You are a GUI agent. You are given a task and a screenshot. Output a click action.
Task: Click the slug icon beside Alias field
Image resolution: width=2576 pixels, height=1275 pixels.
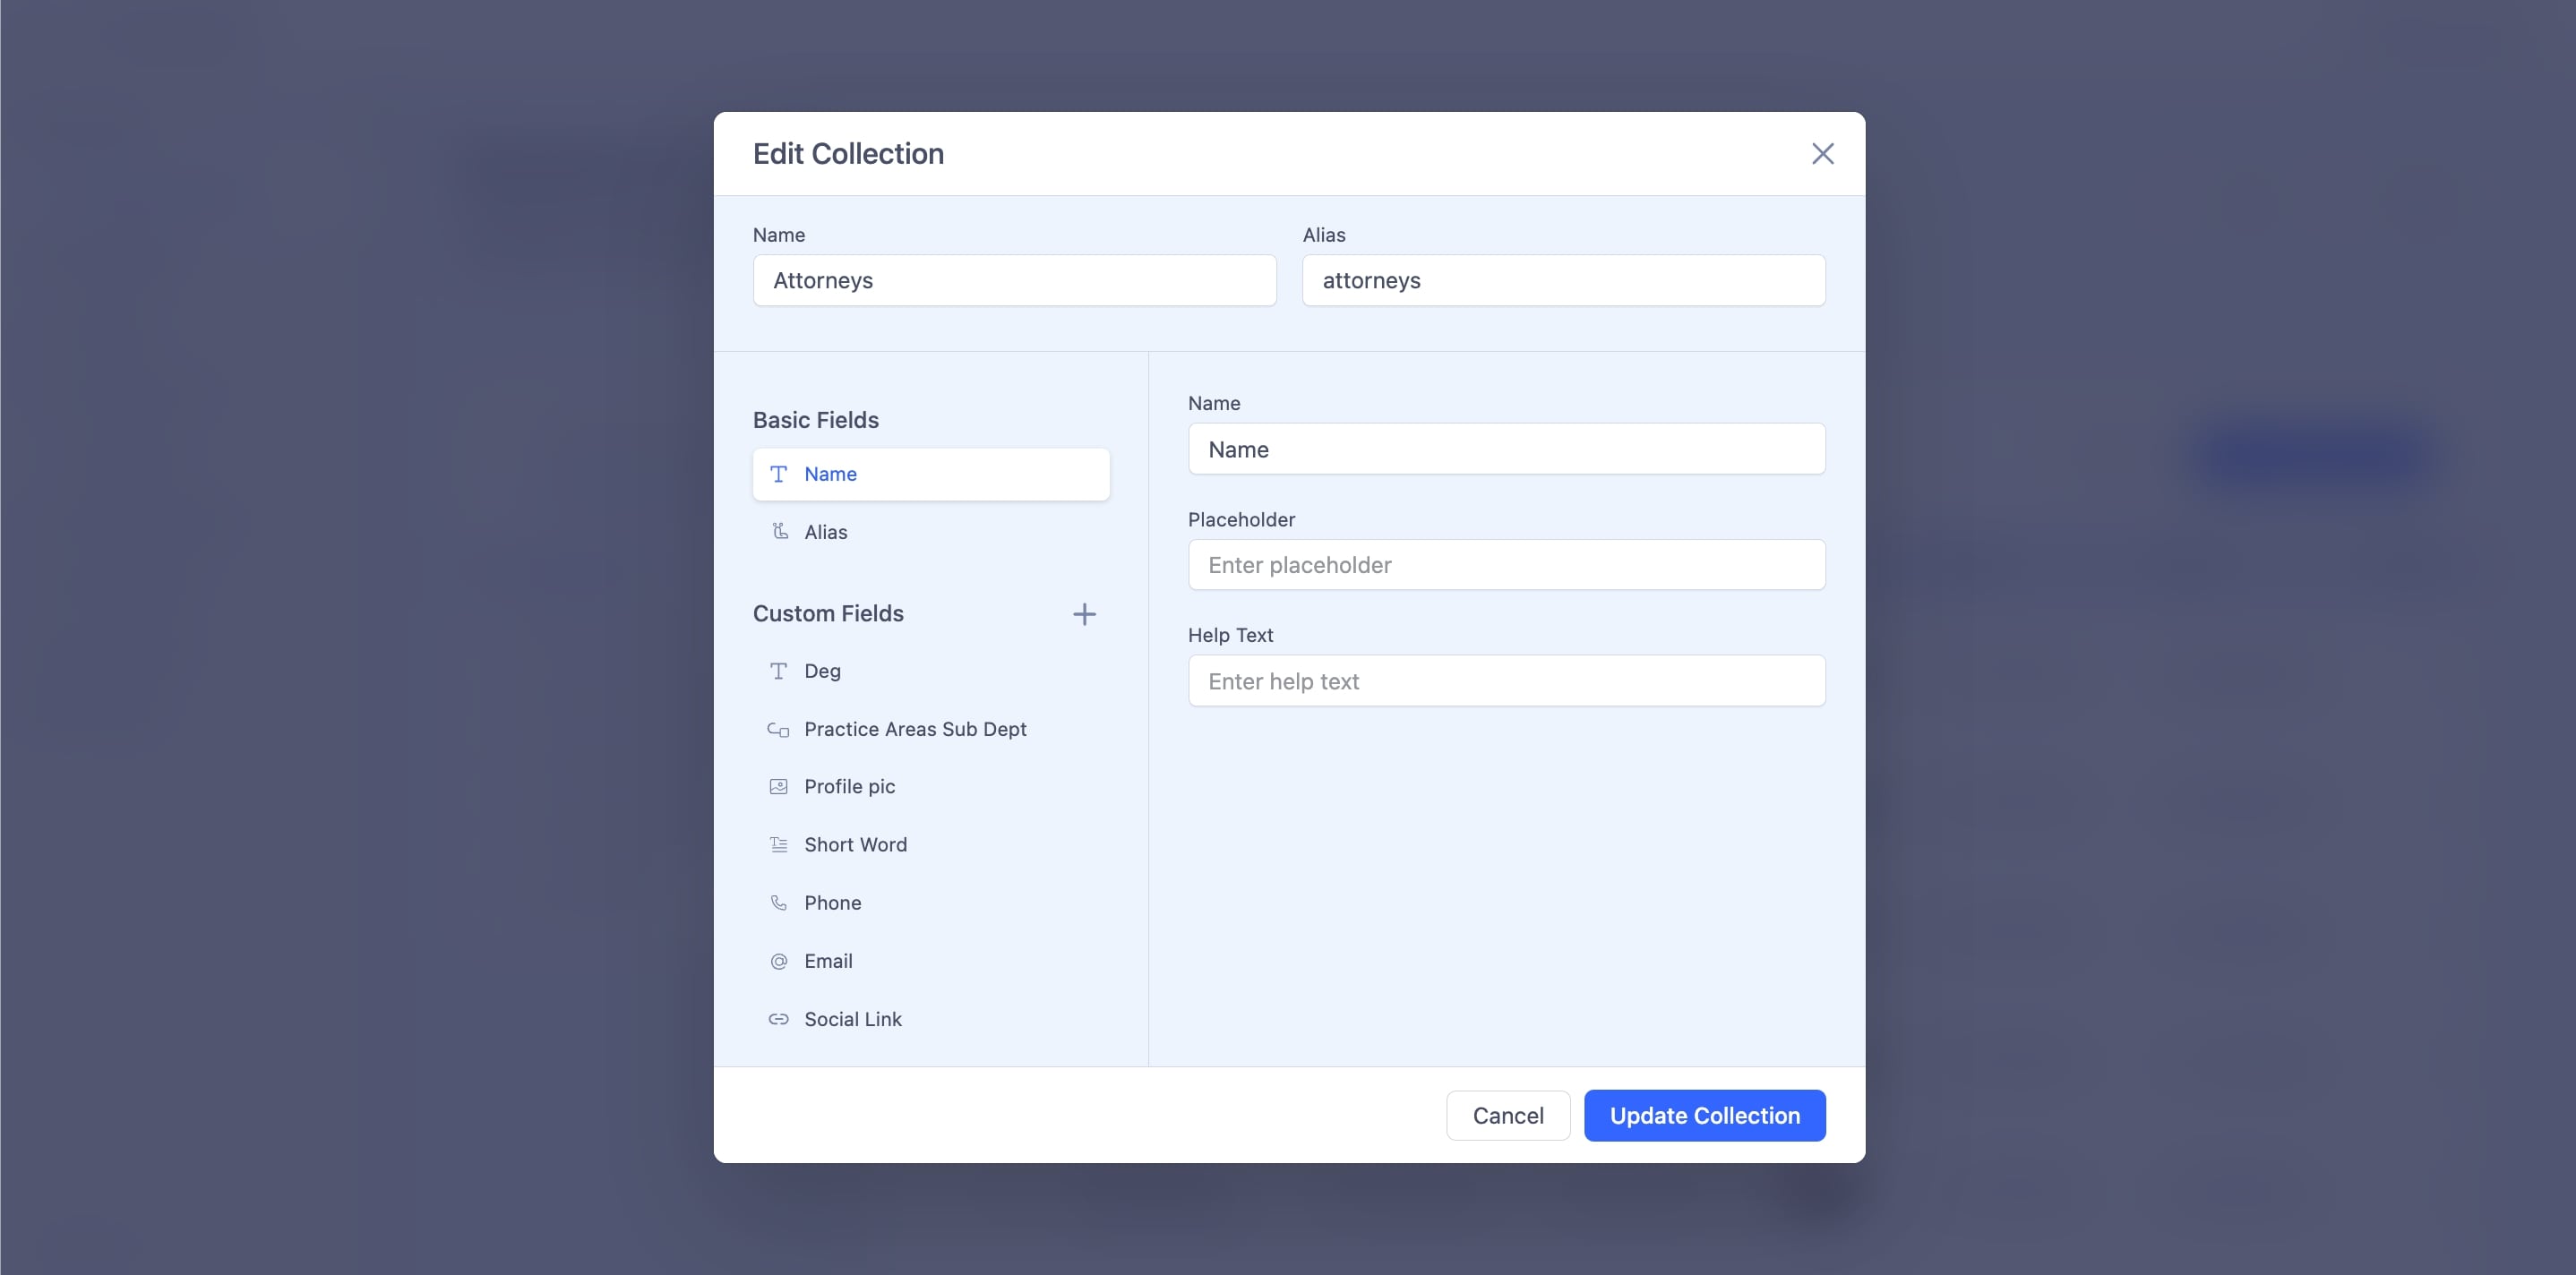pos(780,532)
